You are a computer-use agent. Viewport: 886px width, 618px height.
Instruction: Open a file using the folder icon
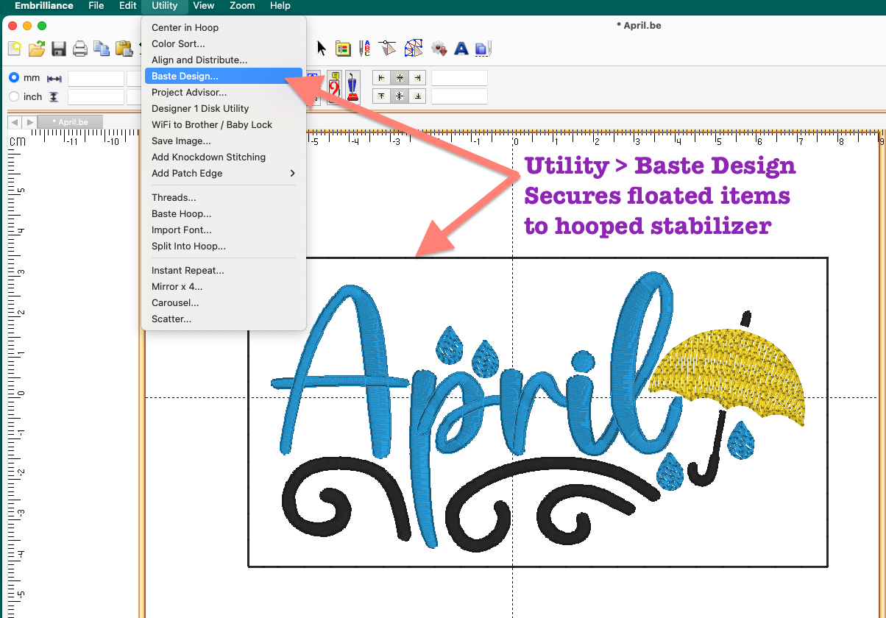(x=36, y=47)
